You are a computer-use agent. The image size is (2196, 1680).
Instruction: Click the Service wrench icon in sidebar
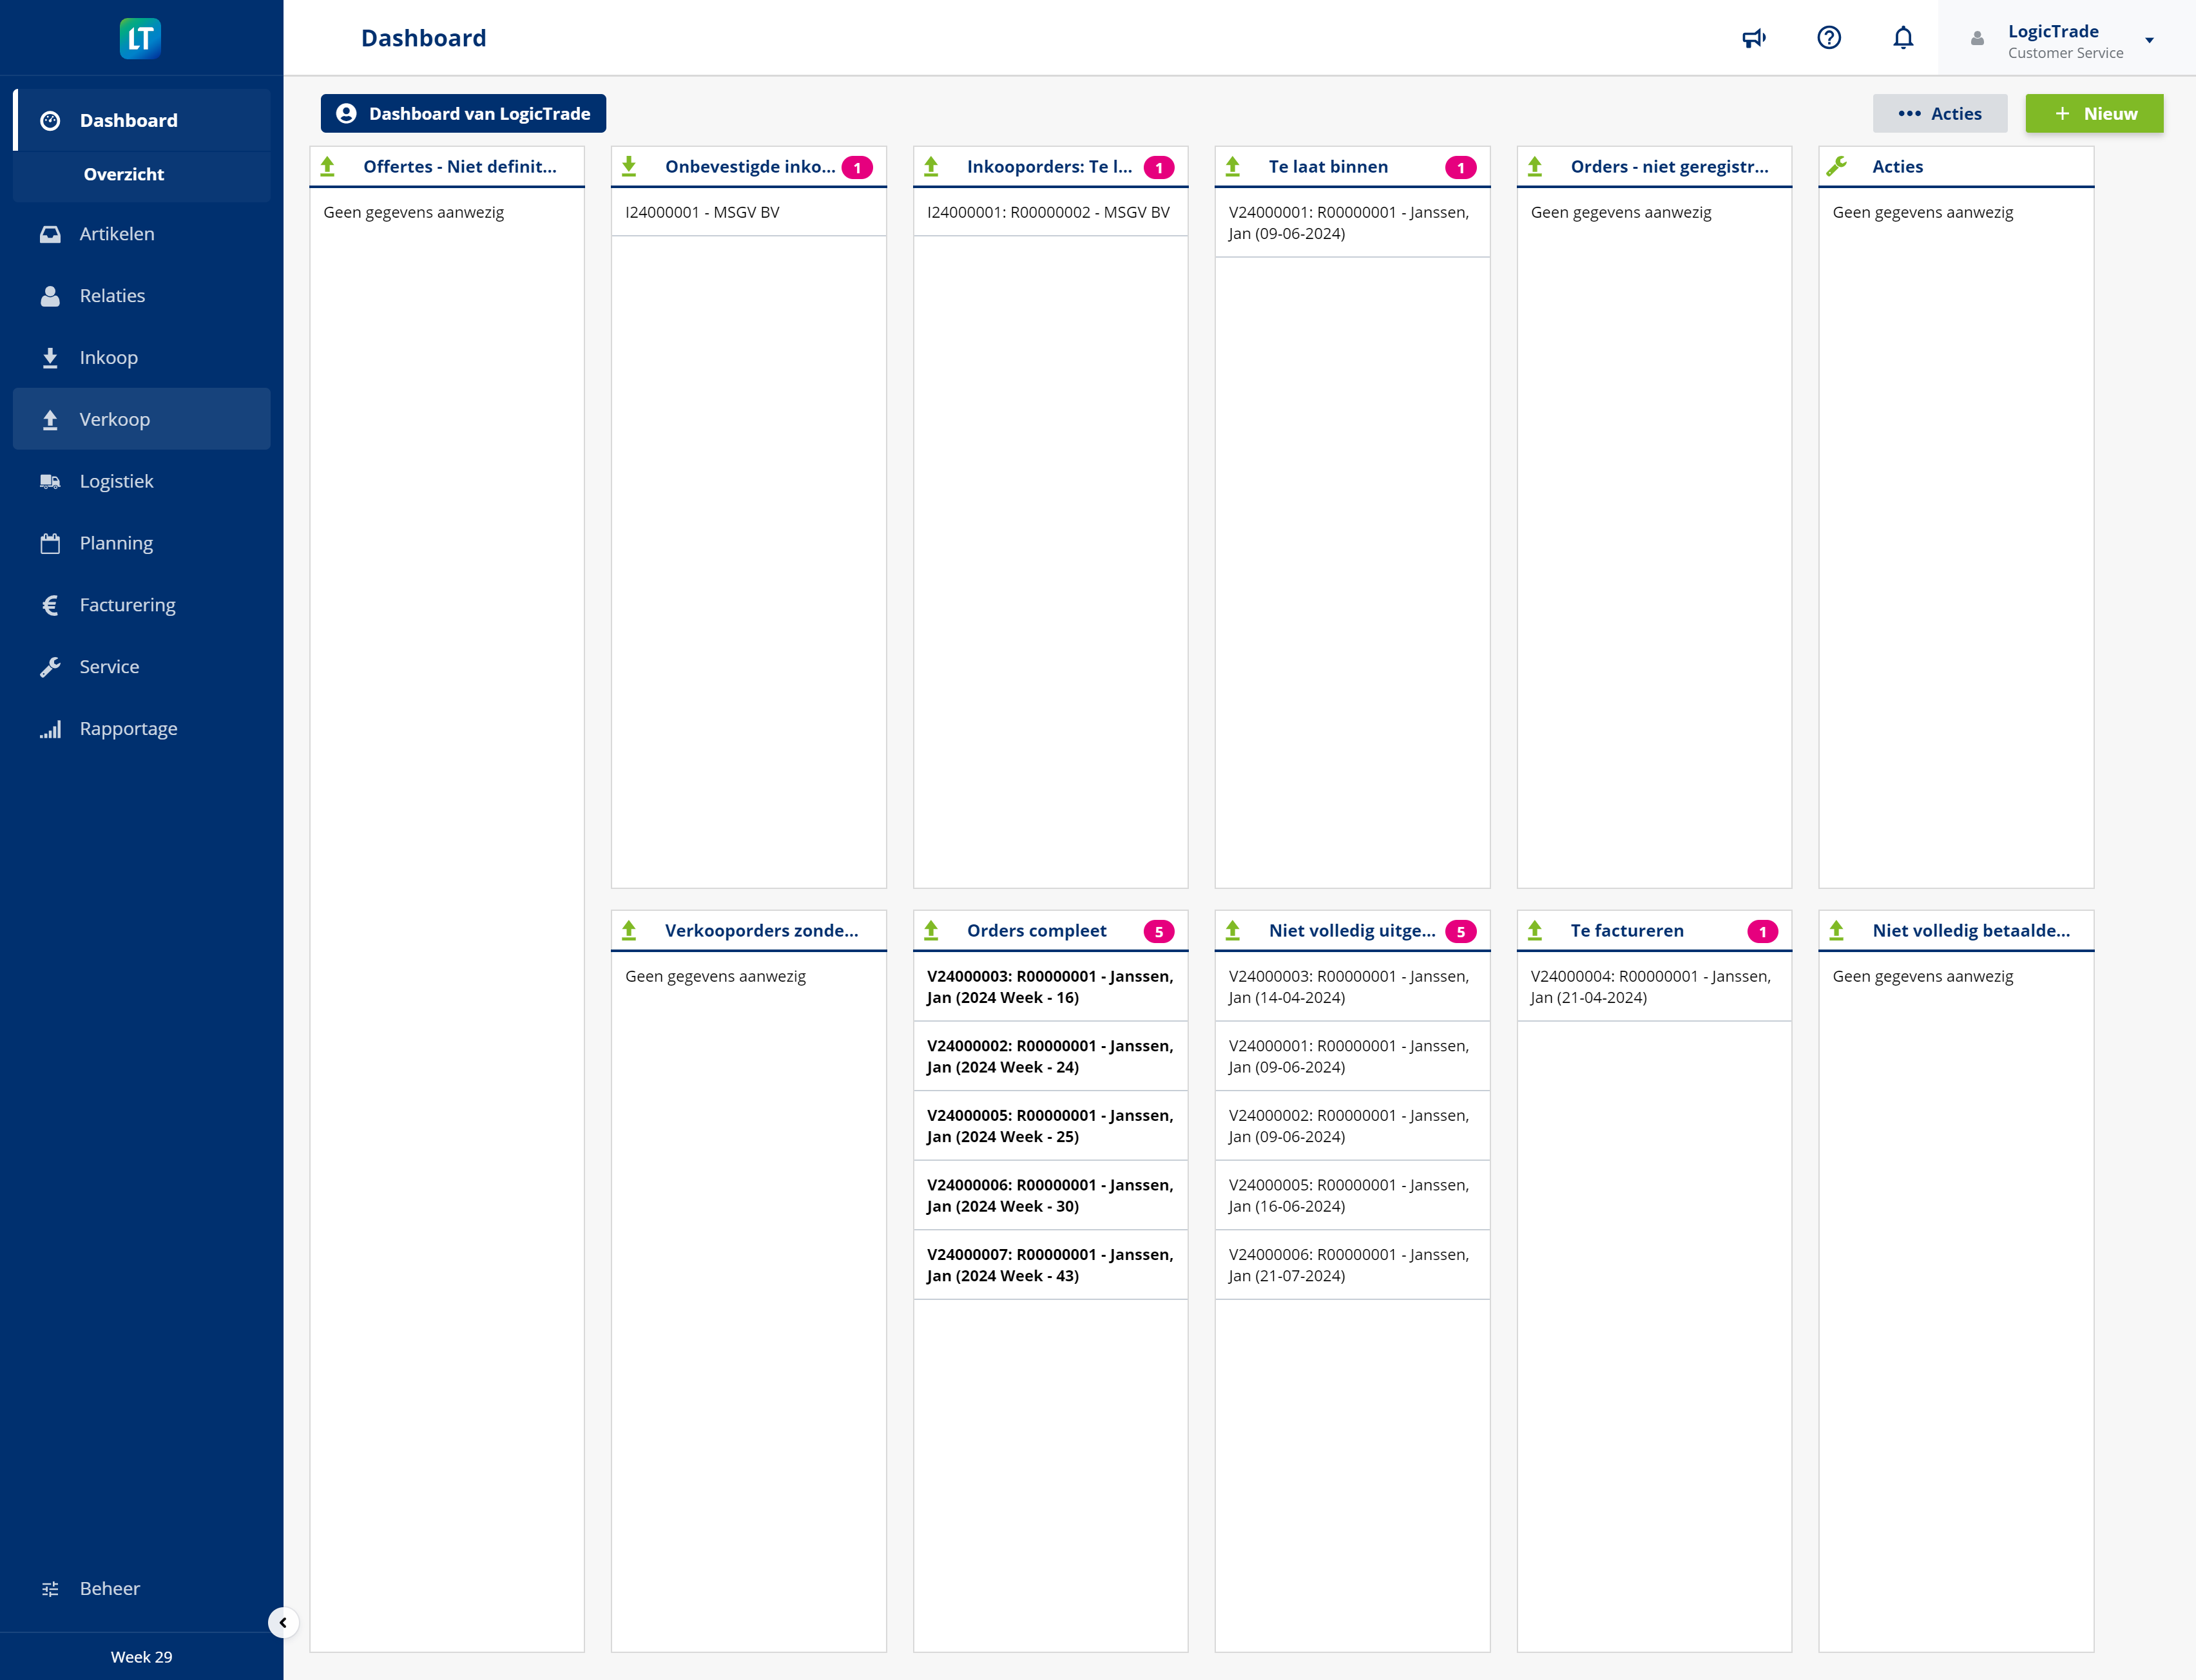(x=50, y=667)
